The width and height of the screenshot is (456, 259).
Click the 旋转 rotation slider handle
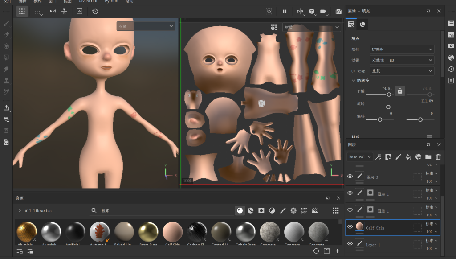[x=388, y=107]
